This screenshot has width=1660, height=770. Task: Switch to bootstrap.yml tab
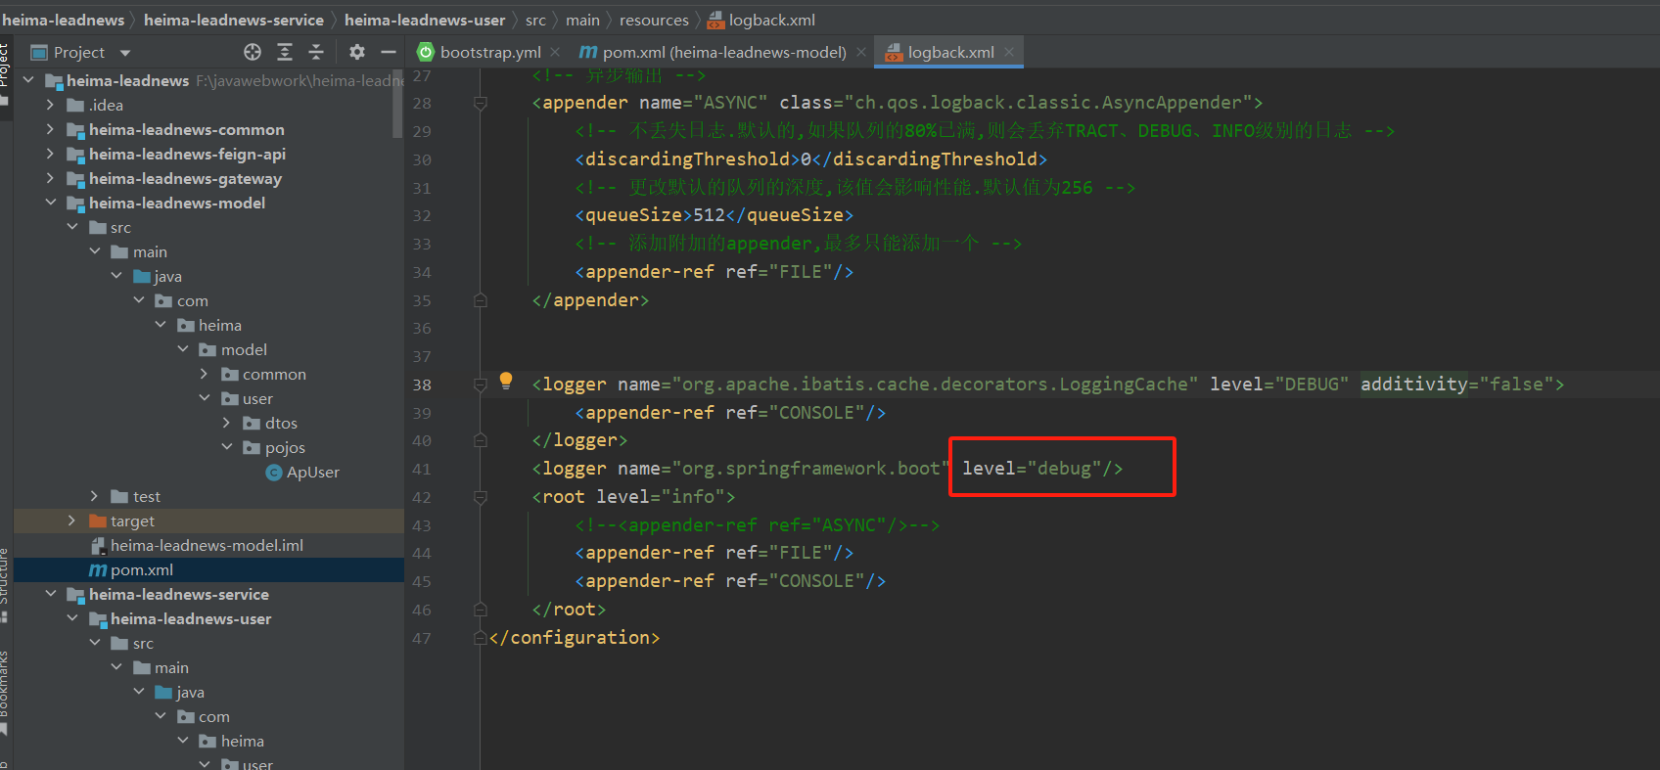(490, 52)
